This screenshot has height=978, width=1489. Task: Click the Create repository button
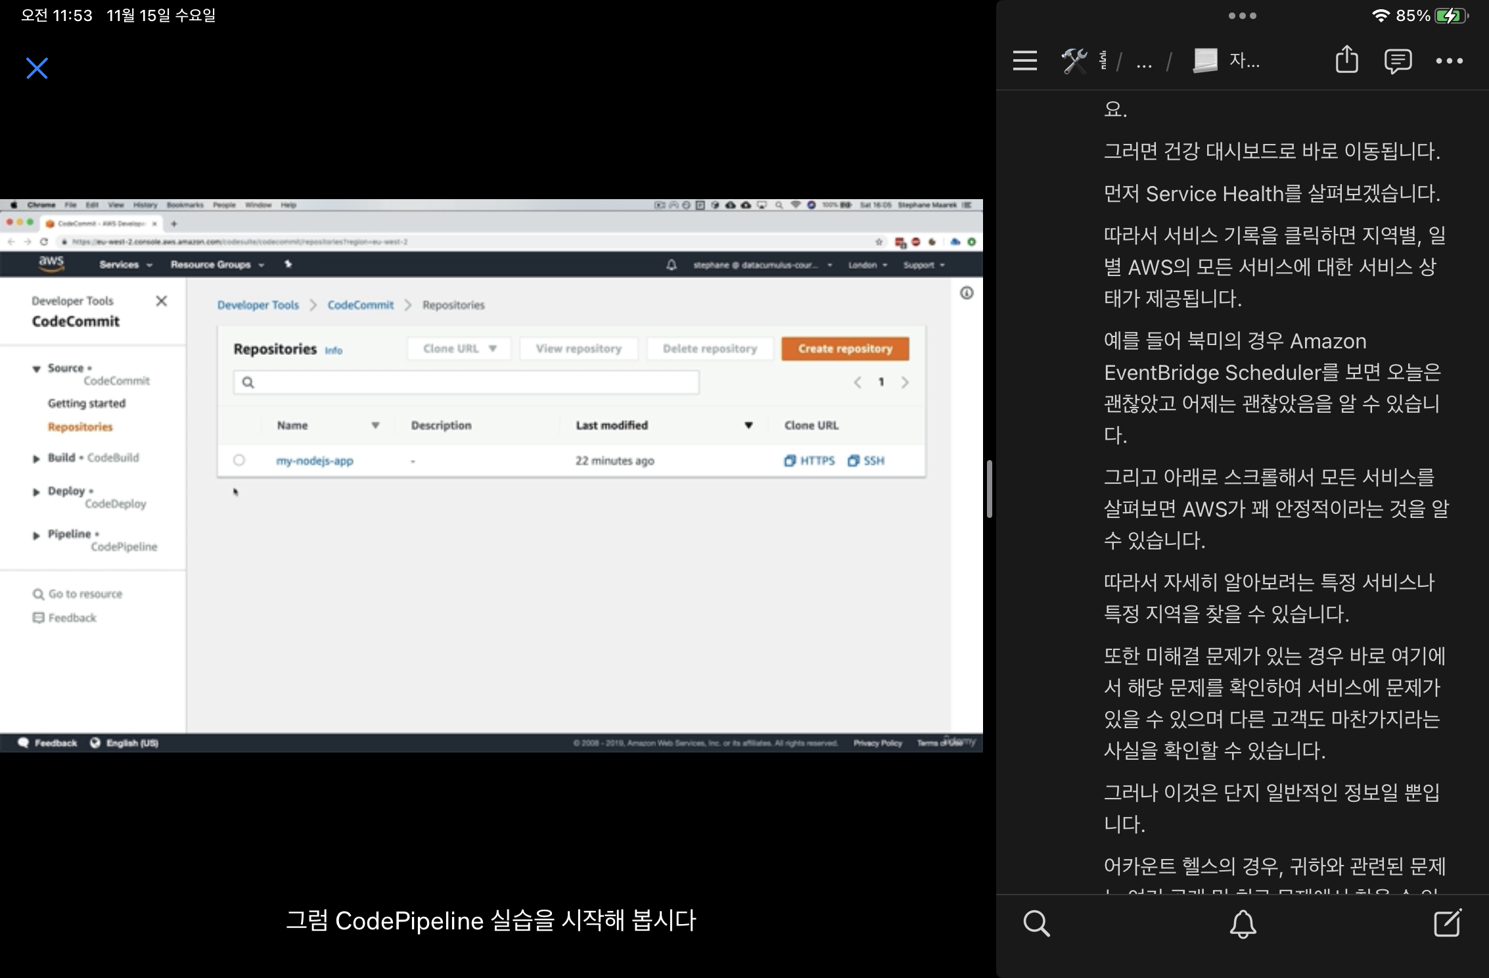pyautogui.click(x=845, y=348)
